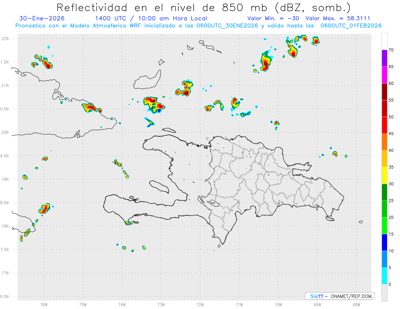Pick the orange 40-45 dBZ colorbar segment
Viewport: 400px width, 309px height.
[384, 142]
